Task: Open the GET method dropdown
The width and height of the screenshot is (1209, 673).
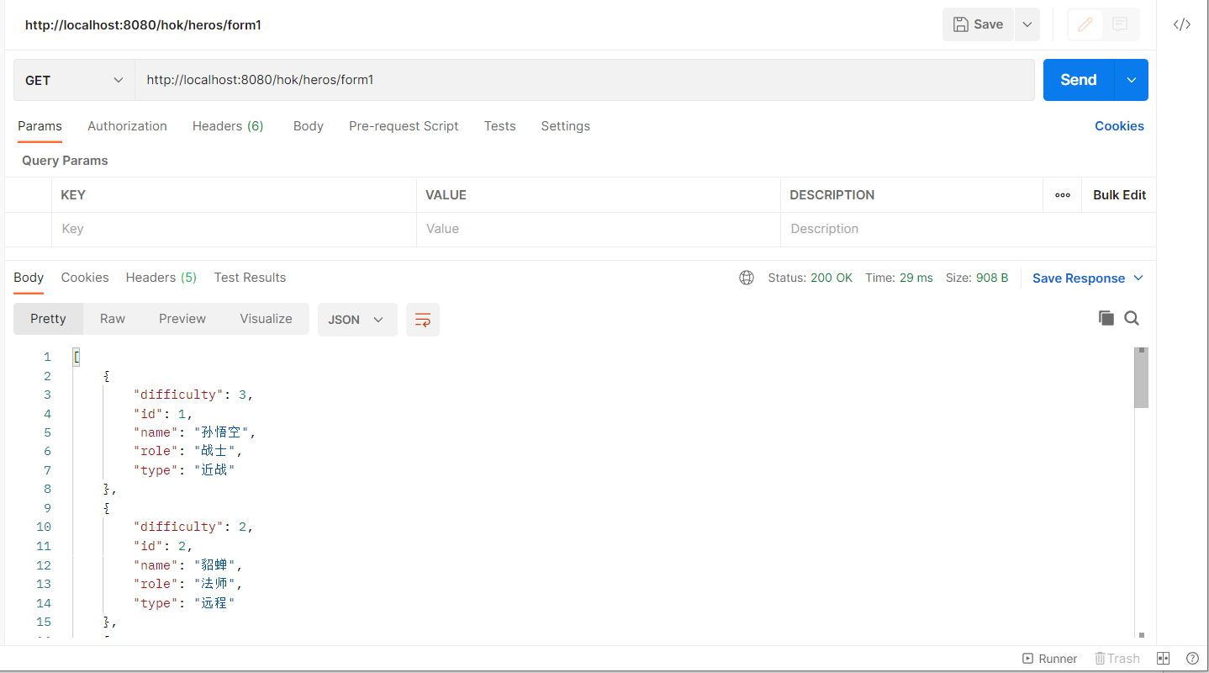Action: click(x=74, y=80)
